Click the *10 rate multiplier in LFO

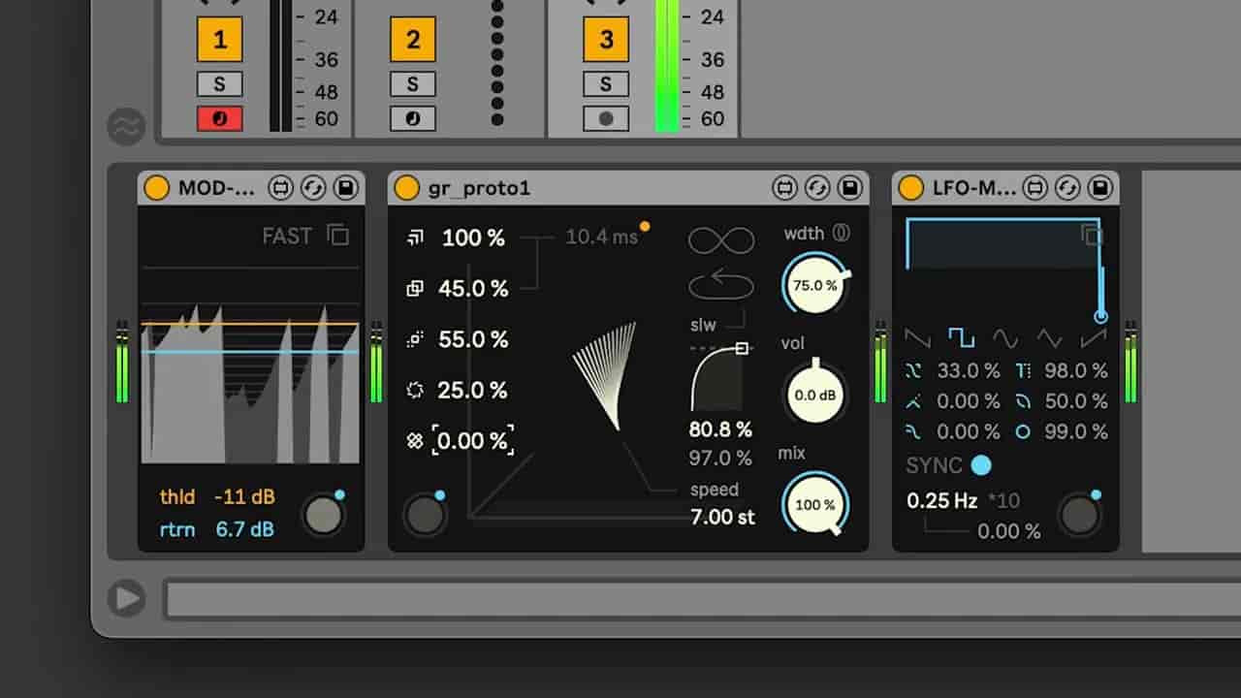tap(1002, 501)
